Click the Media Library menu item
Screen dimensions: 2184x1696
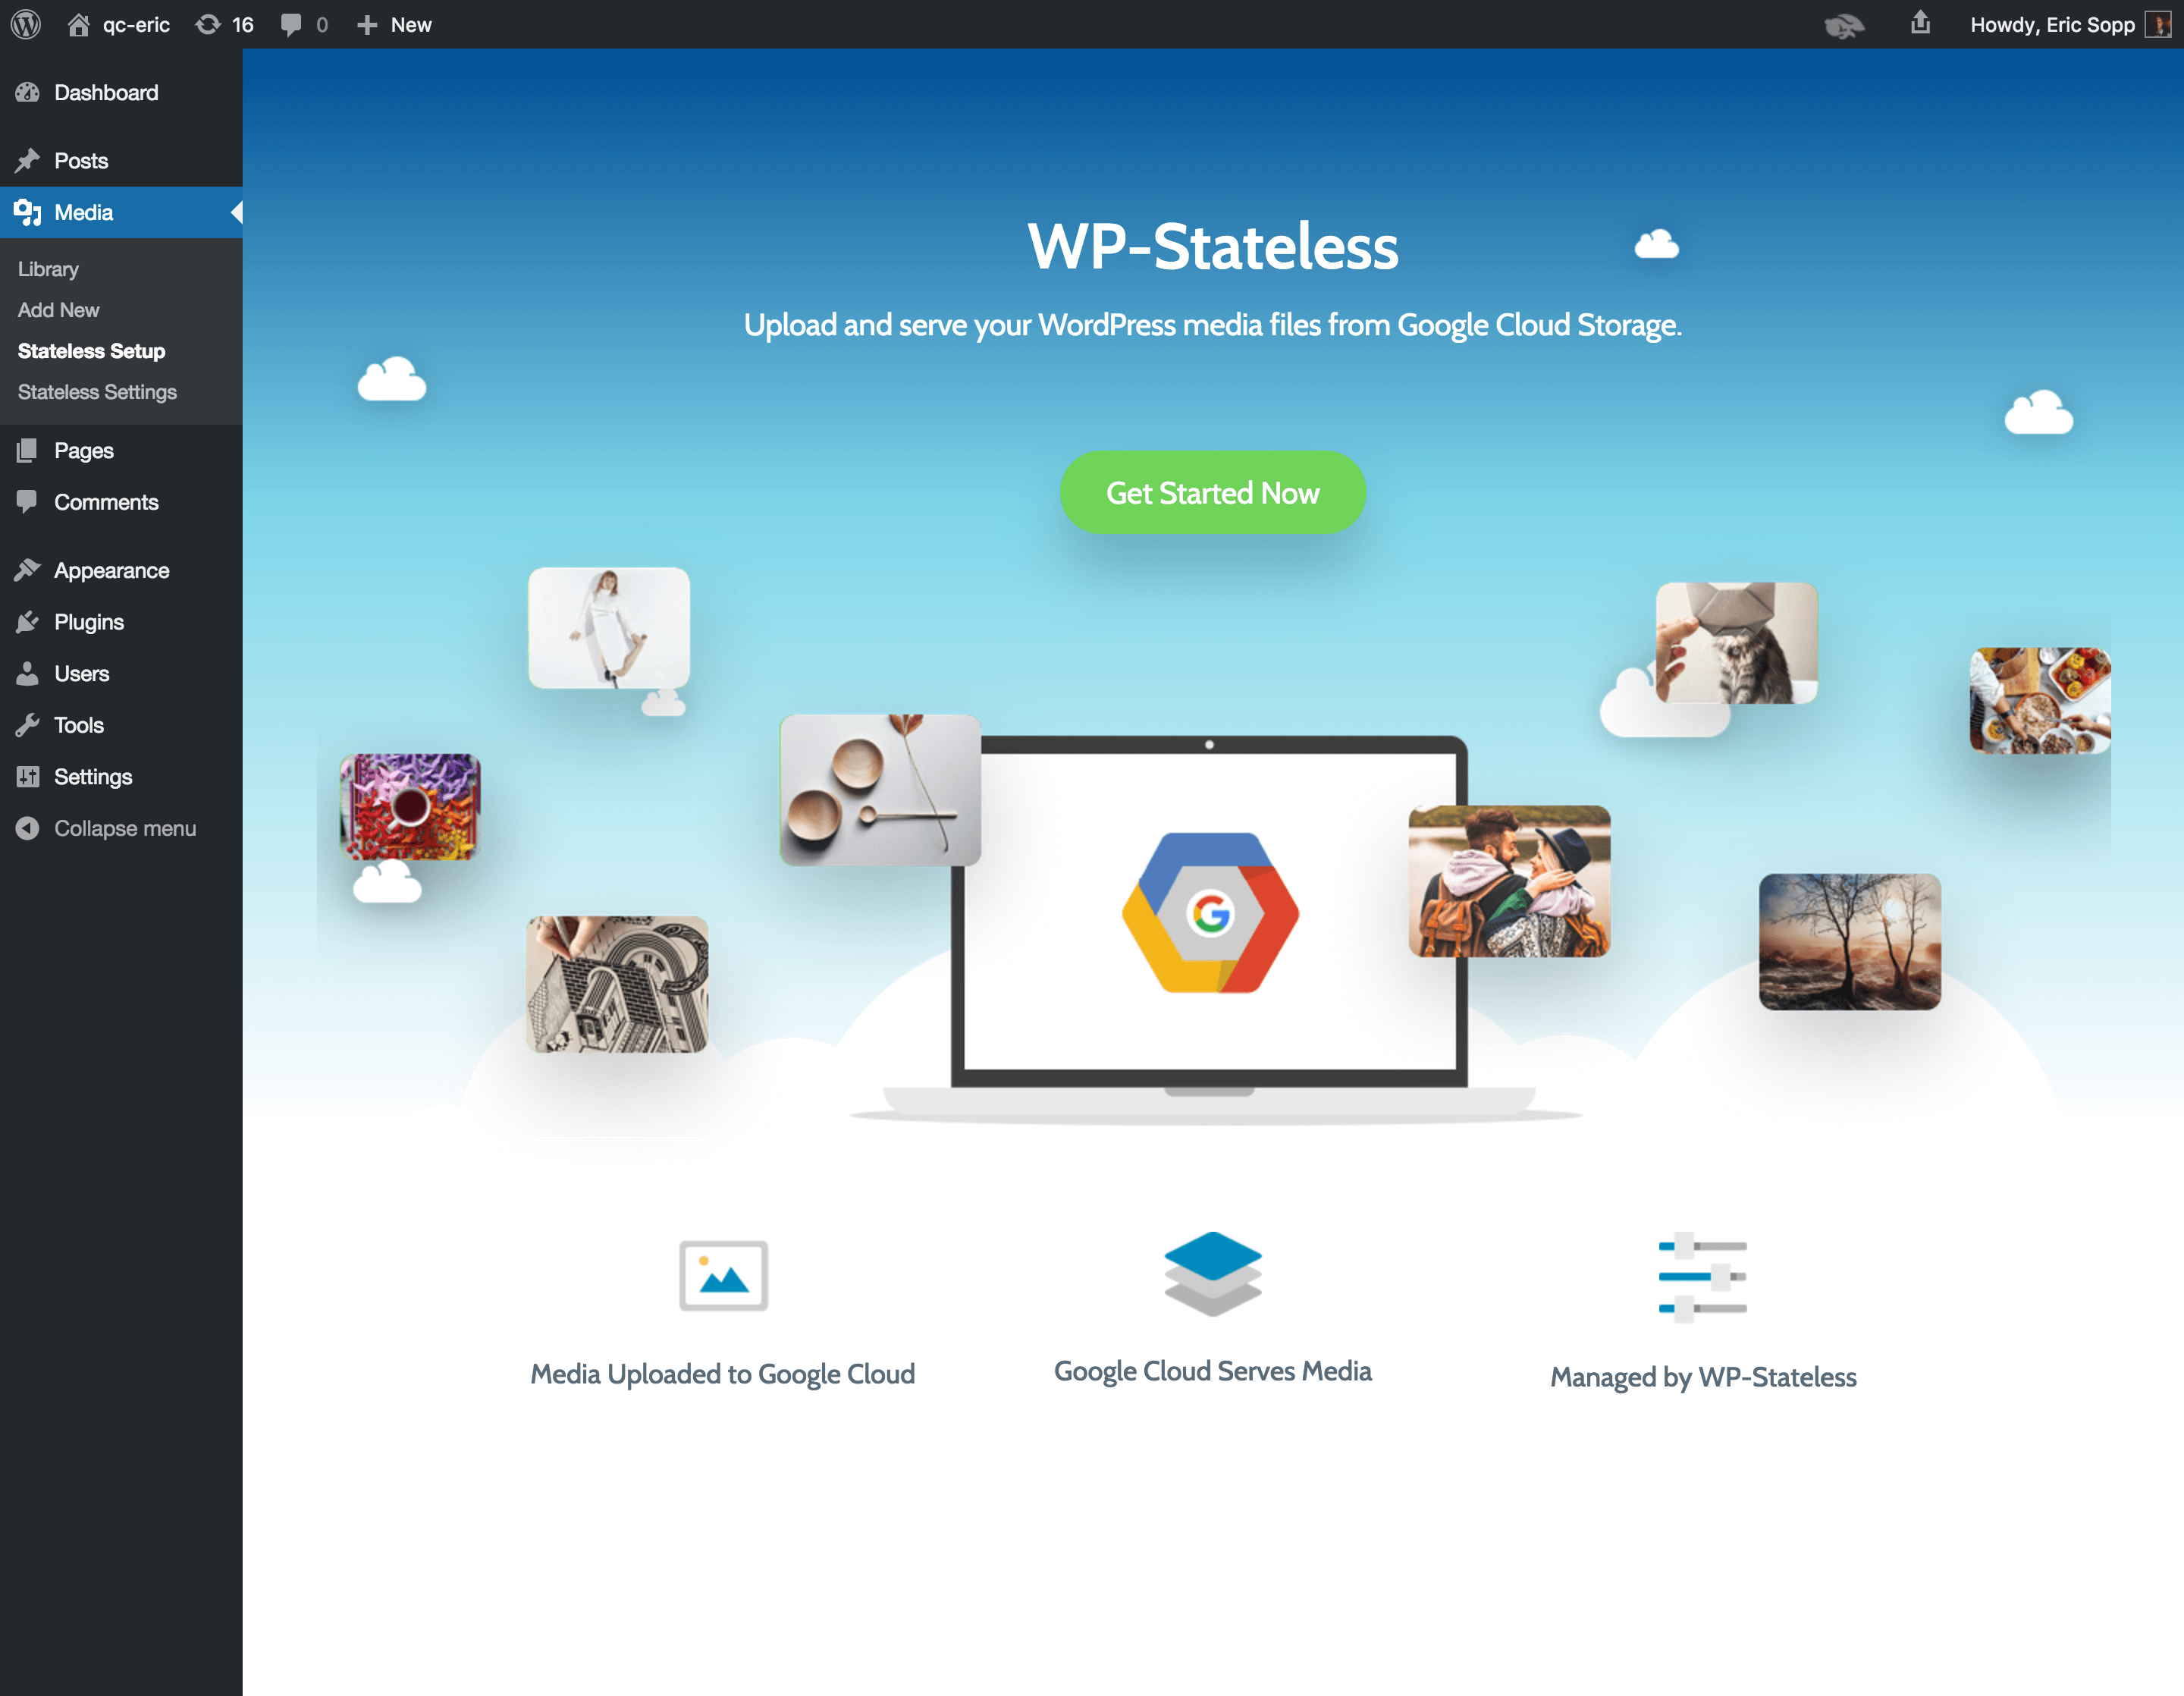click(48, 268)
